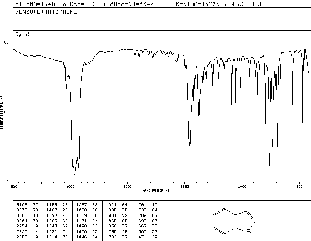Select the peak table row 1343
The image size is (311, 241).
click(x=57, y=226)
